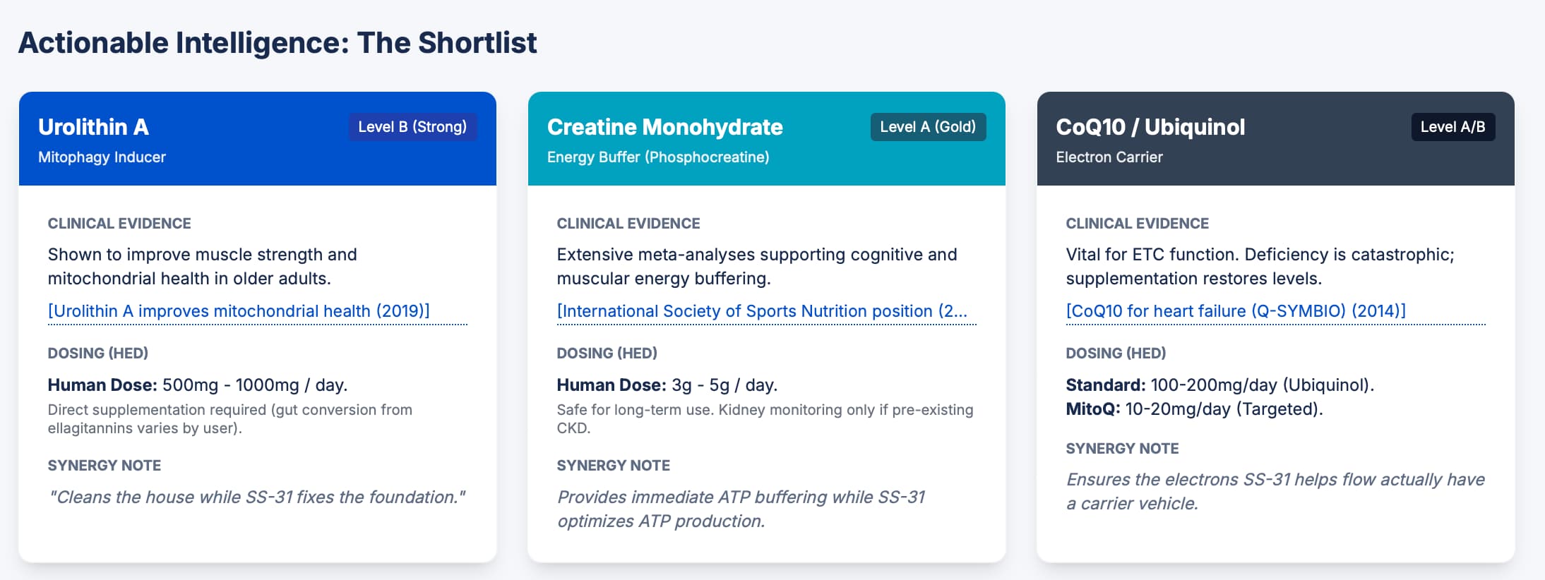This screenshot has height=580, width=1545.
Task: Click the Standard 100-200mg/day Ubiquinol line
Action: click(1219, 385)
